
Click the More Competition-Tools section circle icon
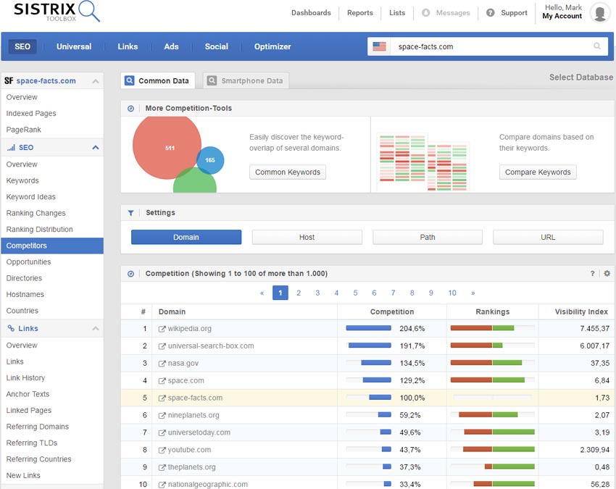click(x=131, y=109)
